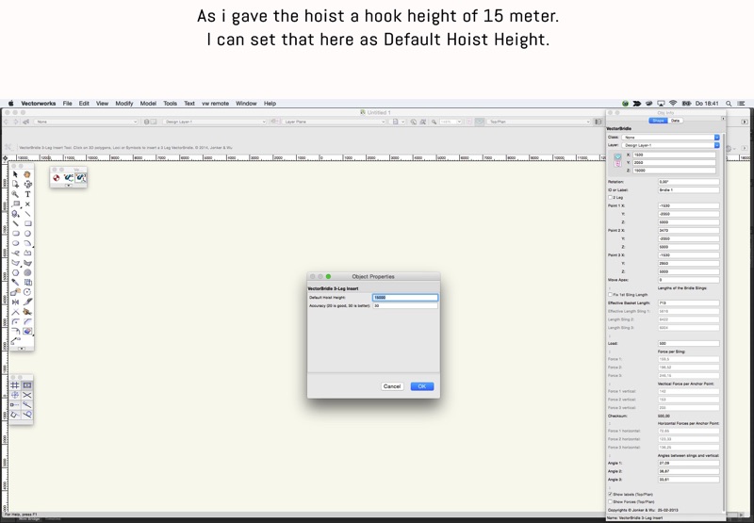Toggle Snap to Object in snapping palette
The height and width of the screenshot is (523, 754).
pyautogui.click(x=27, y=385)
